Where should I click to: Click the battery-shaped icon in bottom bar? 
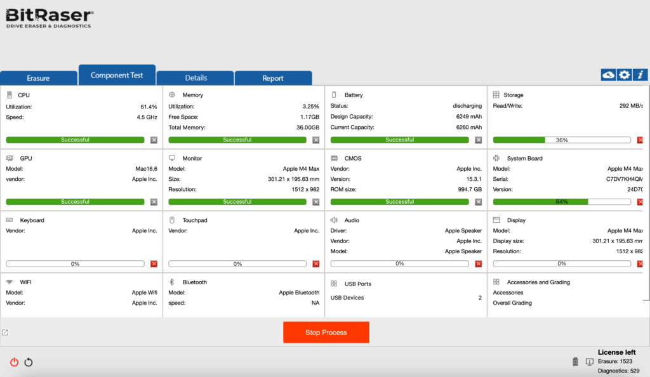click(x=576, y=362)
